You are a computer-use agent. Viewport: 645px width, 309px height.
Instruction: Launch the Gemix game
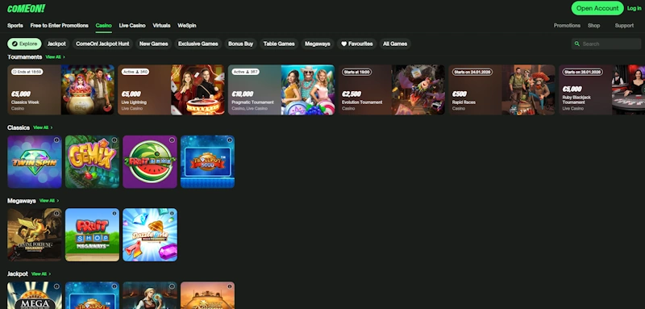92,161
